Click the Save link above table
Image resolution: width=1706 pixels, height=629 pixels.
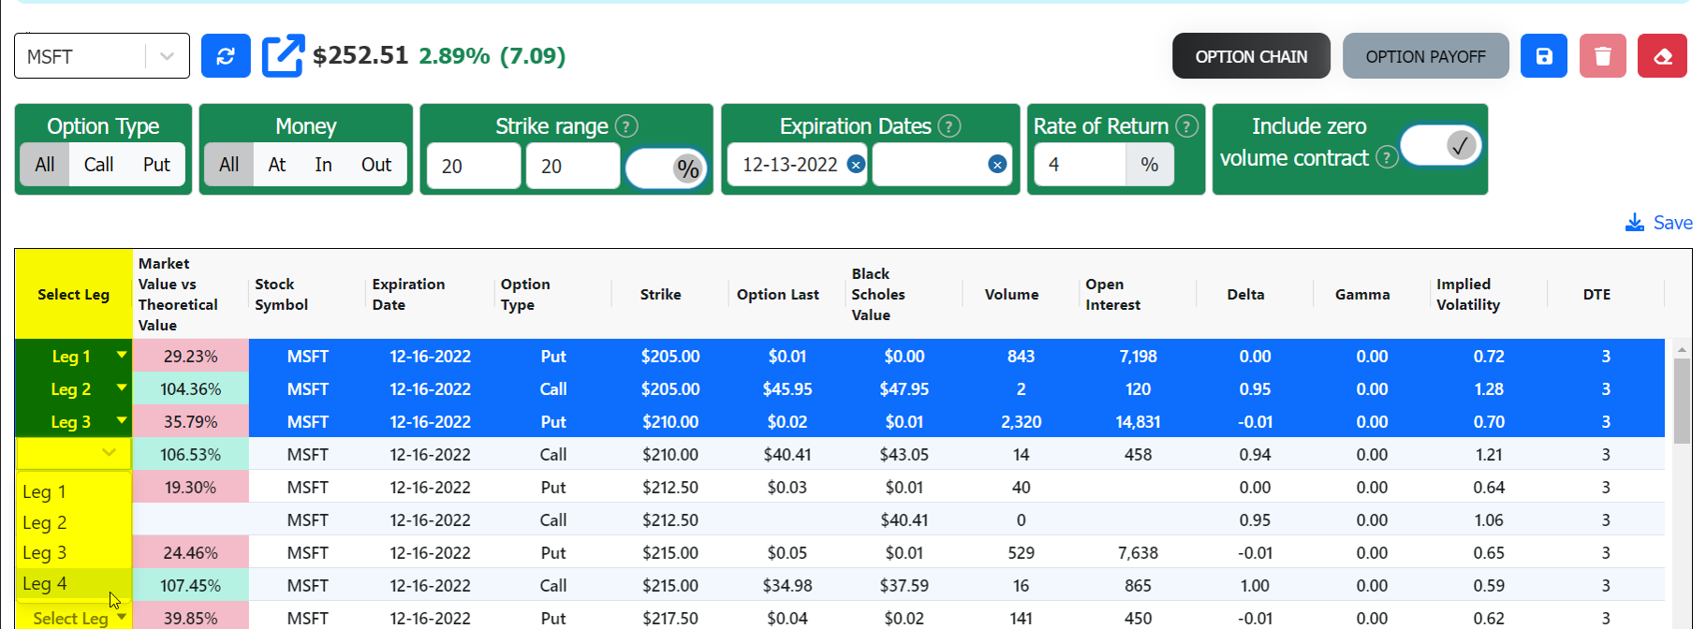(1672, 223)
